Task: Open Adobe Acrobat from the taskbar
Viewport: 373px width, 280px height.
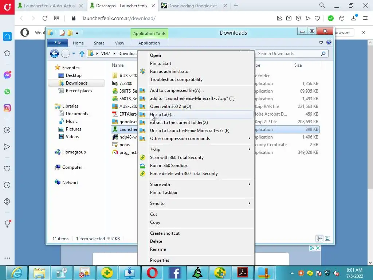Action: click(243, 273)
